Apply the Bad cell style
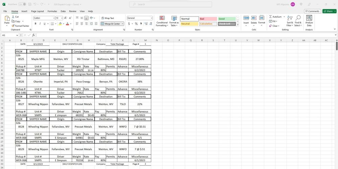338x169 pixels. [208, 19]
